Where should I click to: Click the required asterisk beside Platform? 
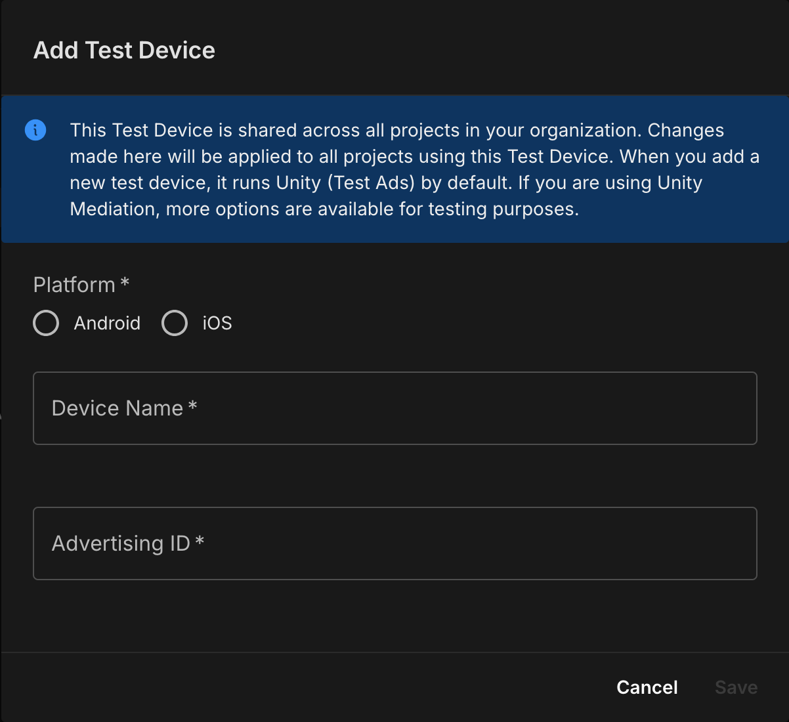pos(125,283)
